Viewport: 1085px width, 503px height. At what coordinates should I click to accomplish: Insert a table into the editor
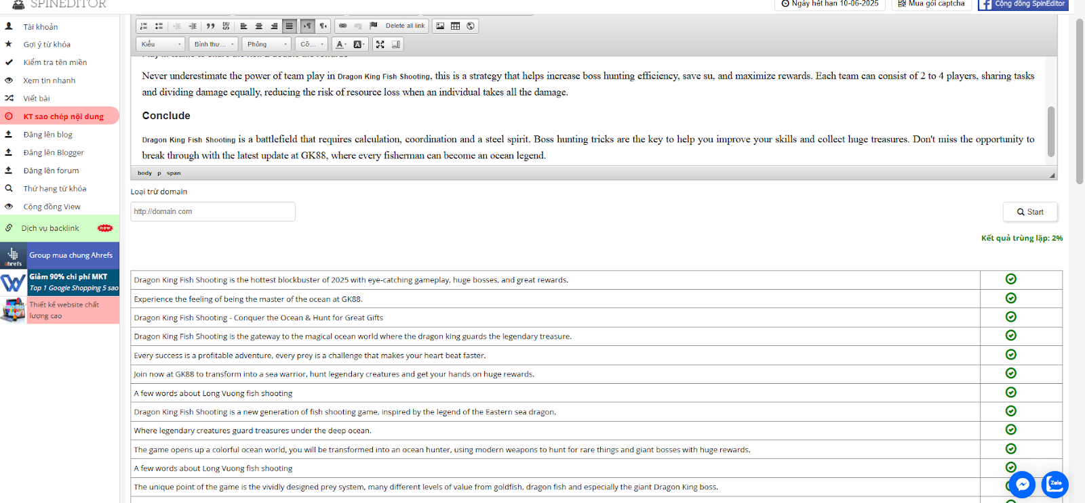tap(455, 26)
